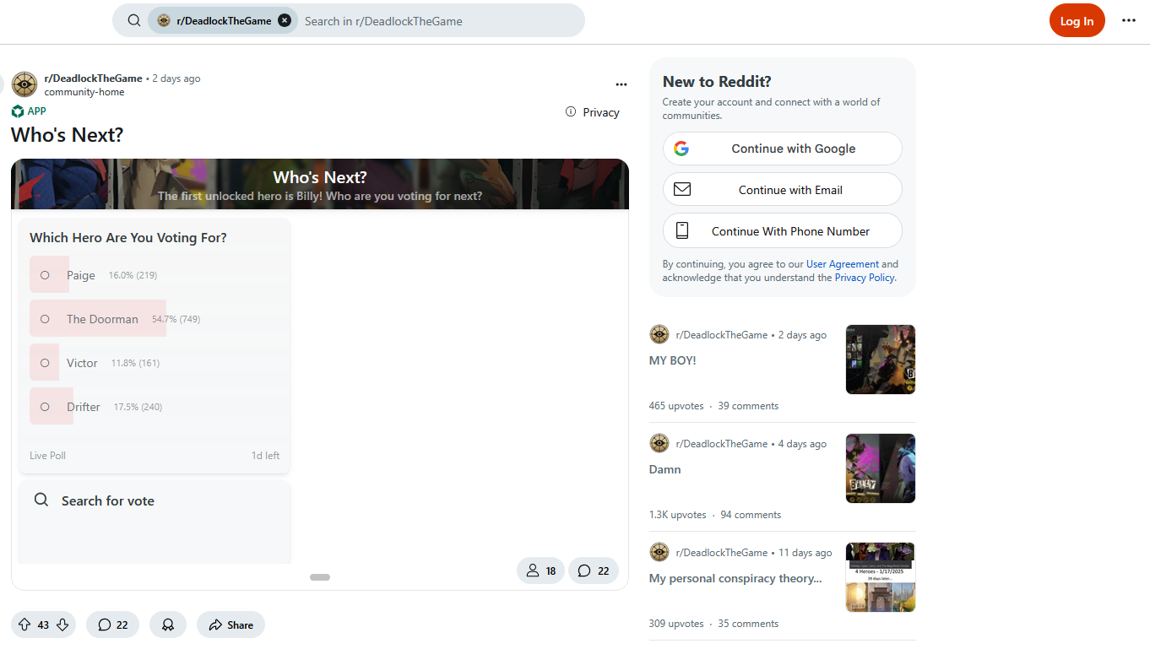The image size is (1150, 649).
Task: Click the award icon button
Action: click(x=168, y=625)
